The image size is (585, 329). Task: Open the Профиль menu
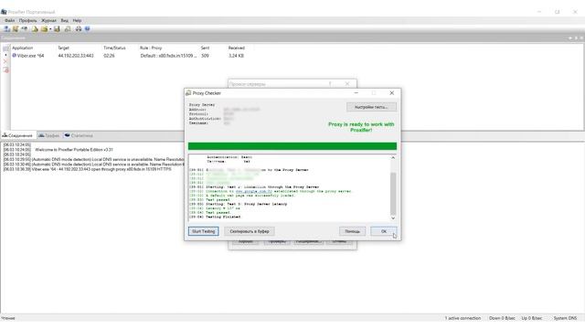(x=28, y=20)
